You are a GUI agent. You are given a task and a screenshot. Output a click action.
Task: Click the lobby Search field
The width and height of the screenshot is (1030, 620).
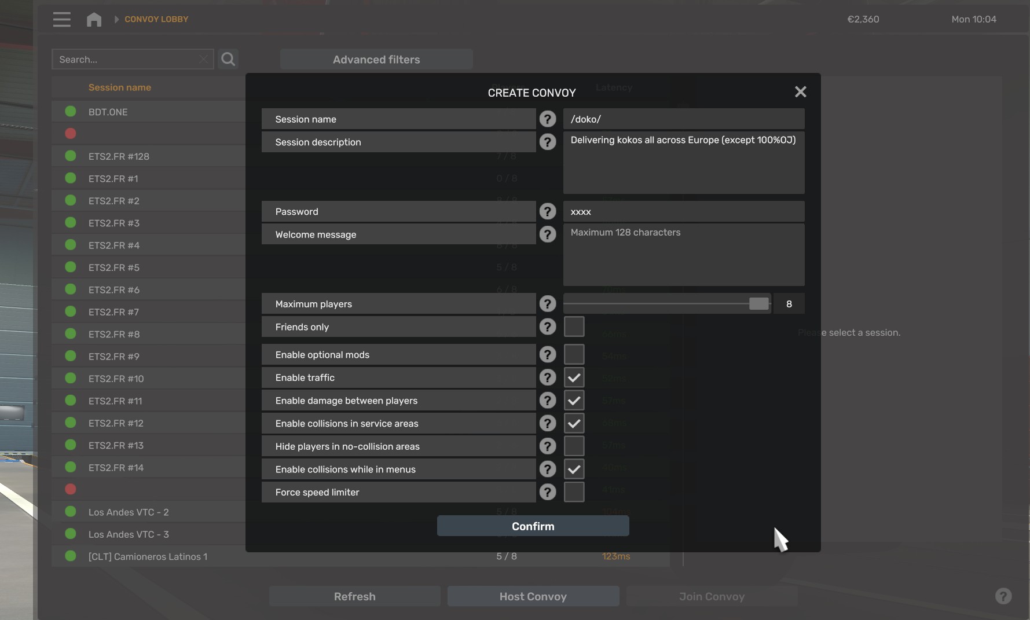pos(133,59)
